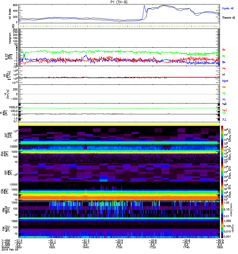The height and width of the screenshot is (254, 238).
Task: Click the "1700" time tick label
Action: [119, 247]
